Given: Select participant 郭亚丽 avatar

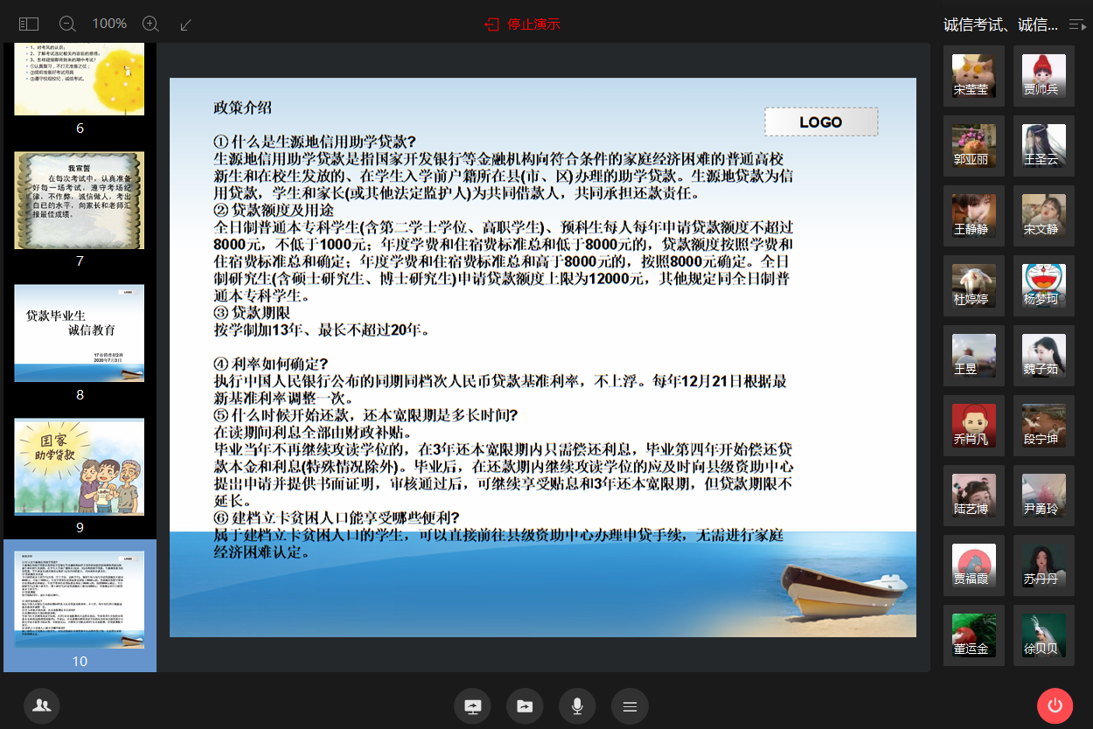Looking at the screenshot, I should click(974, 146).
